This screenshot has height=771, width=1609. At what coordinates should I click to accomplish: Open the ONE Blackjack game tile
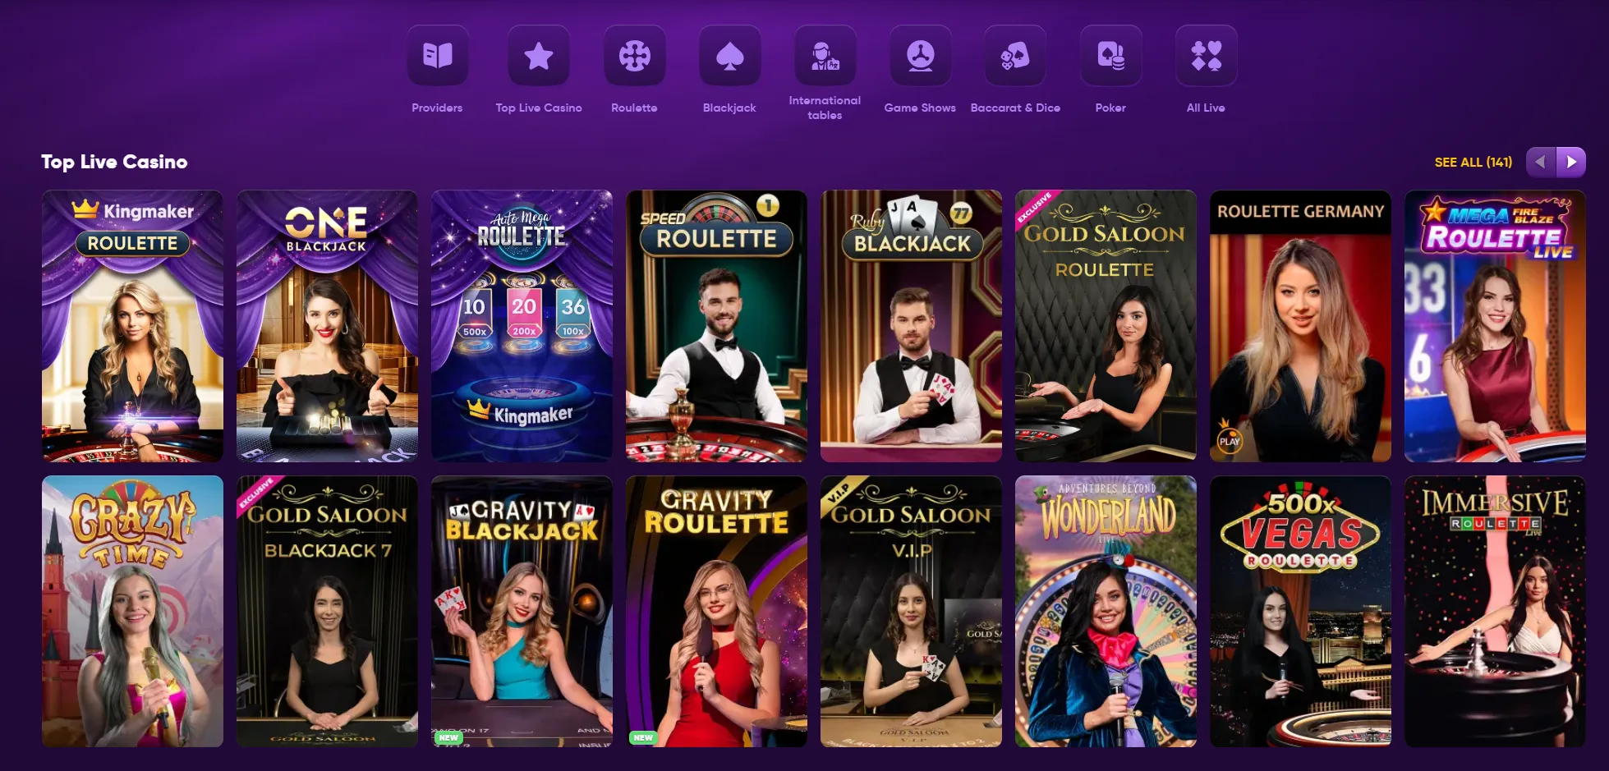(327, 326)
